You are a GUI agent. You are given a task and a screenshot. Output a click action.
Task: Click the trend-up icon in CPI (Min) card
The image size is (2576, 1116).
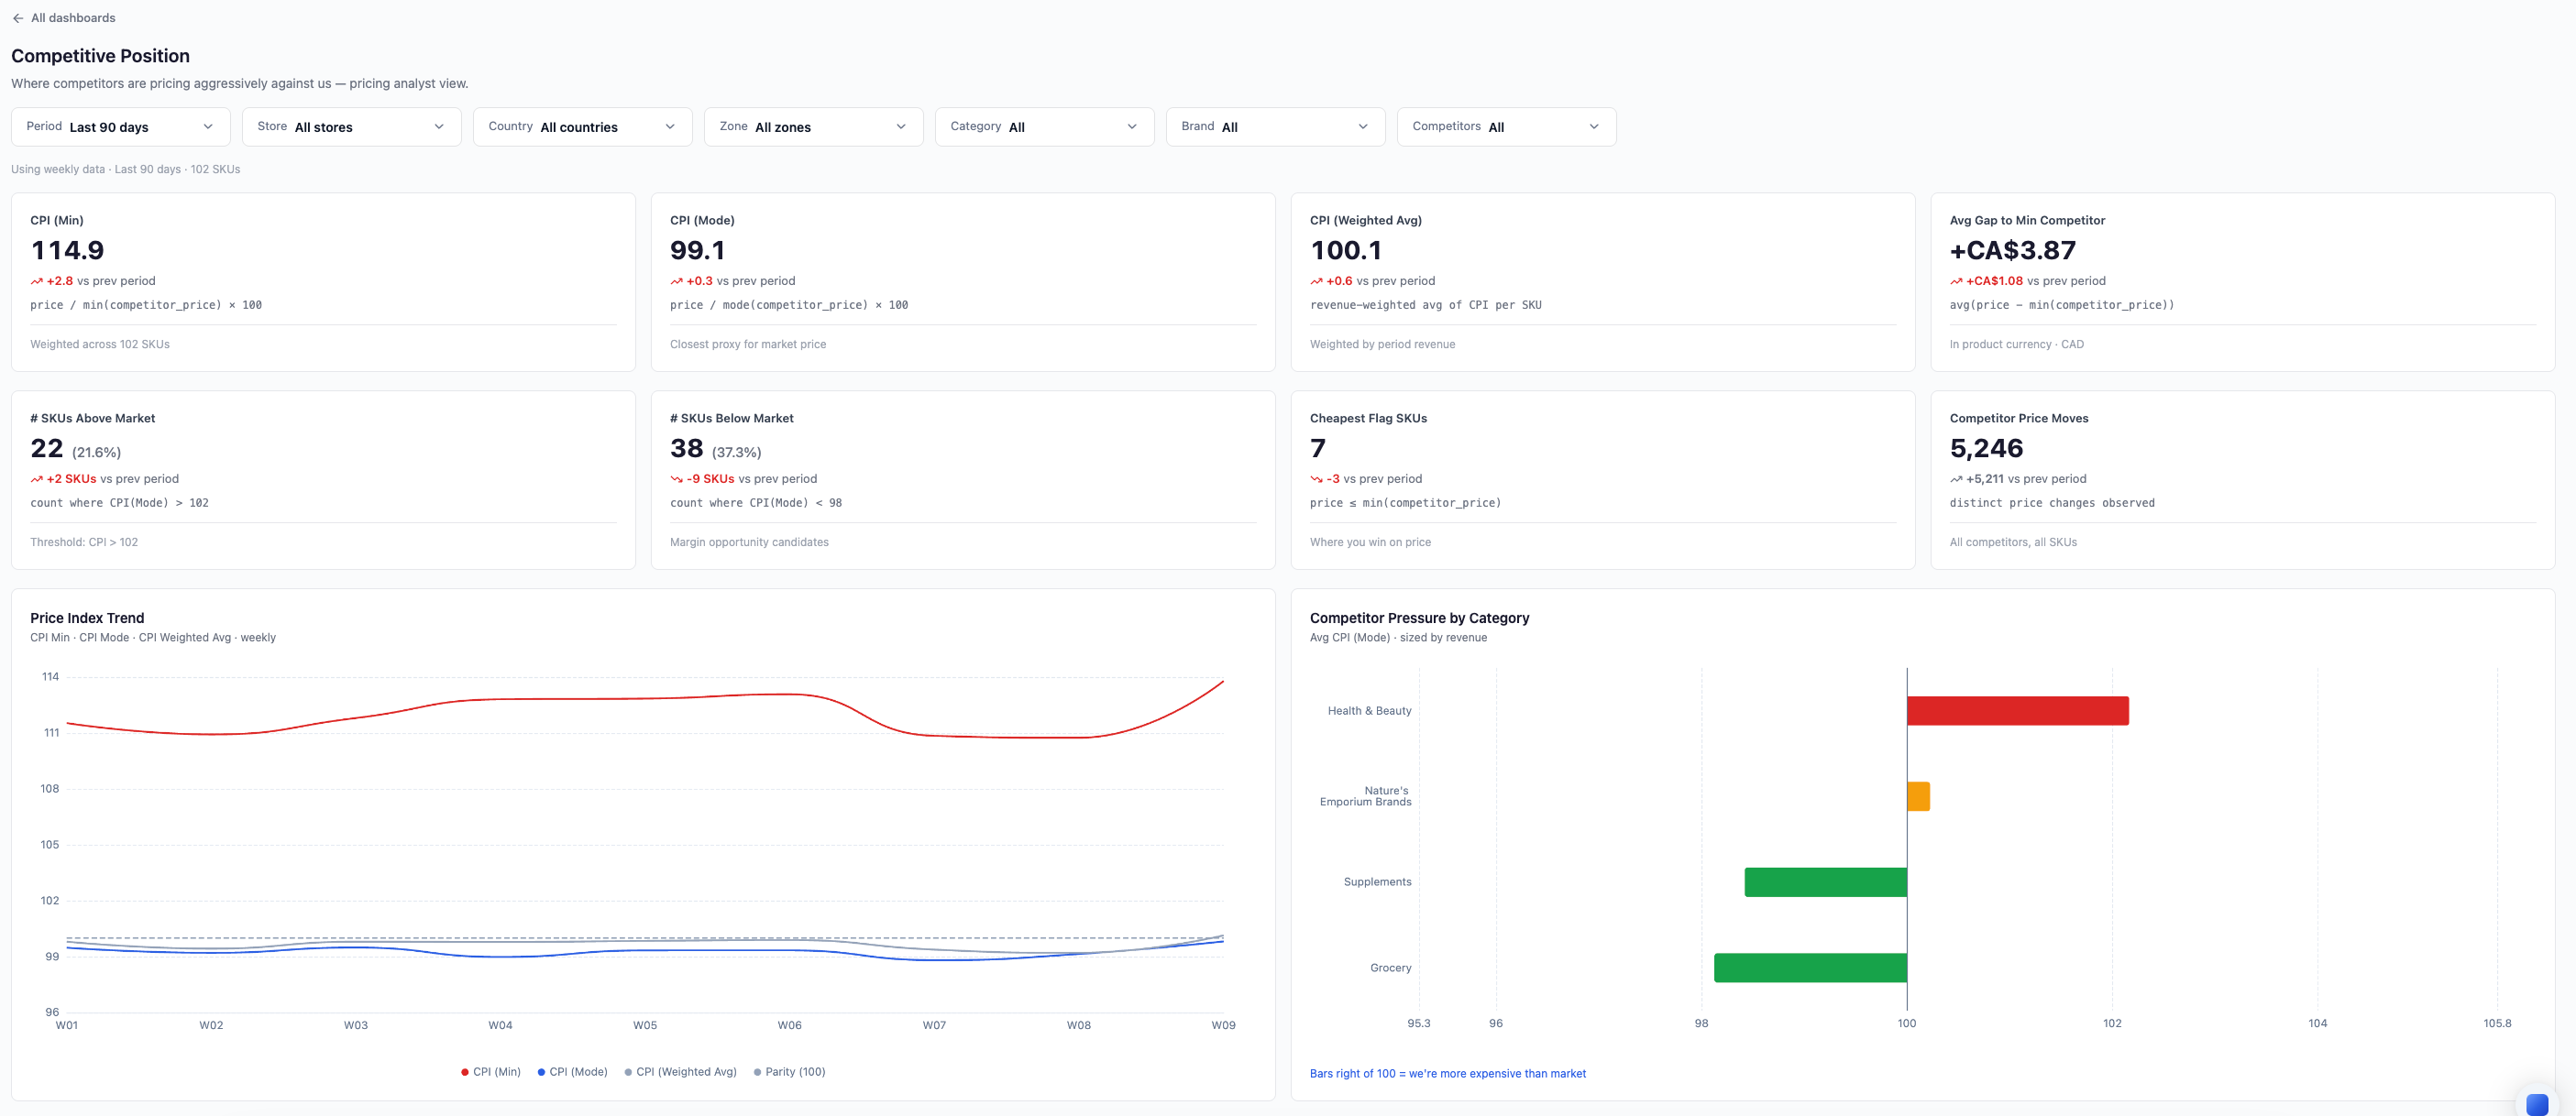pyautogui.click(x=37, y=281)
